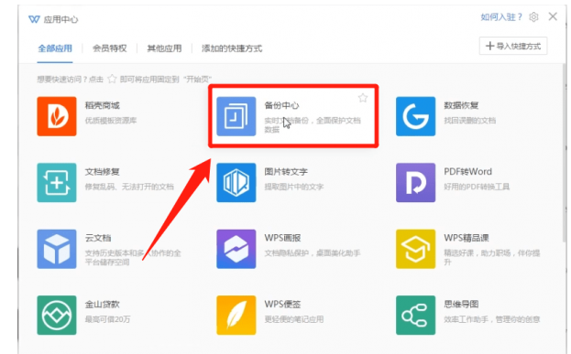Image resolution: width=571 pixels, height=354 pixels.
Task: Click the 找回误删的文档 description
Action: (x=470, y=121)
